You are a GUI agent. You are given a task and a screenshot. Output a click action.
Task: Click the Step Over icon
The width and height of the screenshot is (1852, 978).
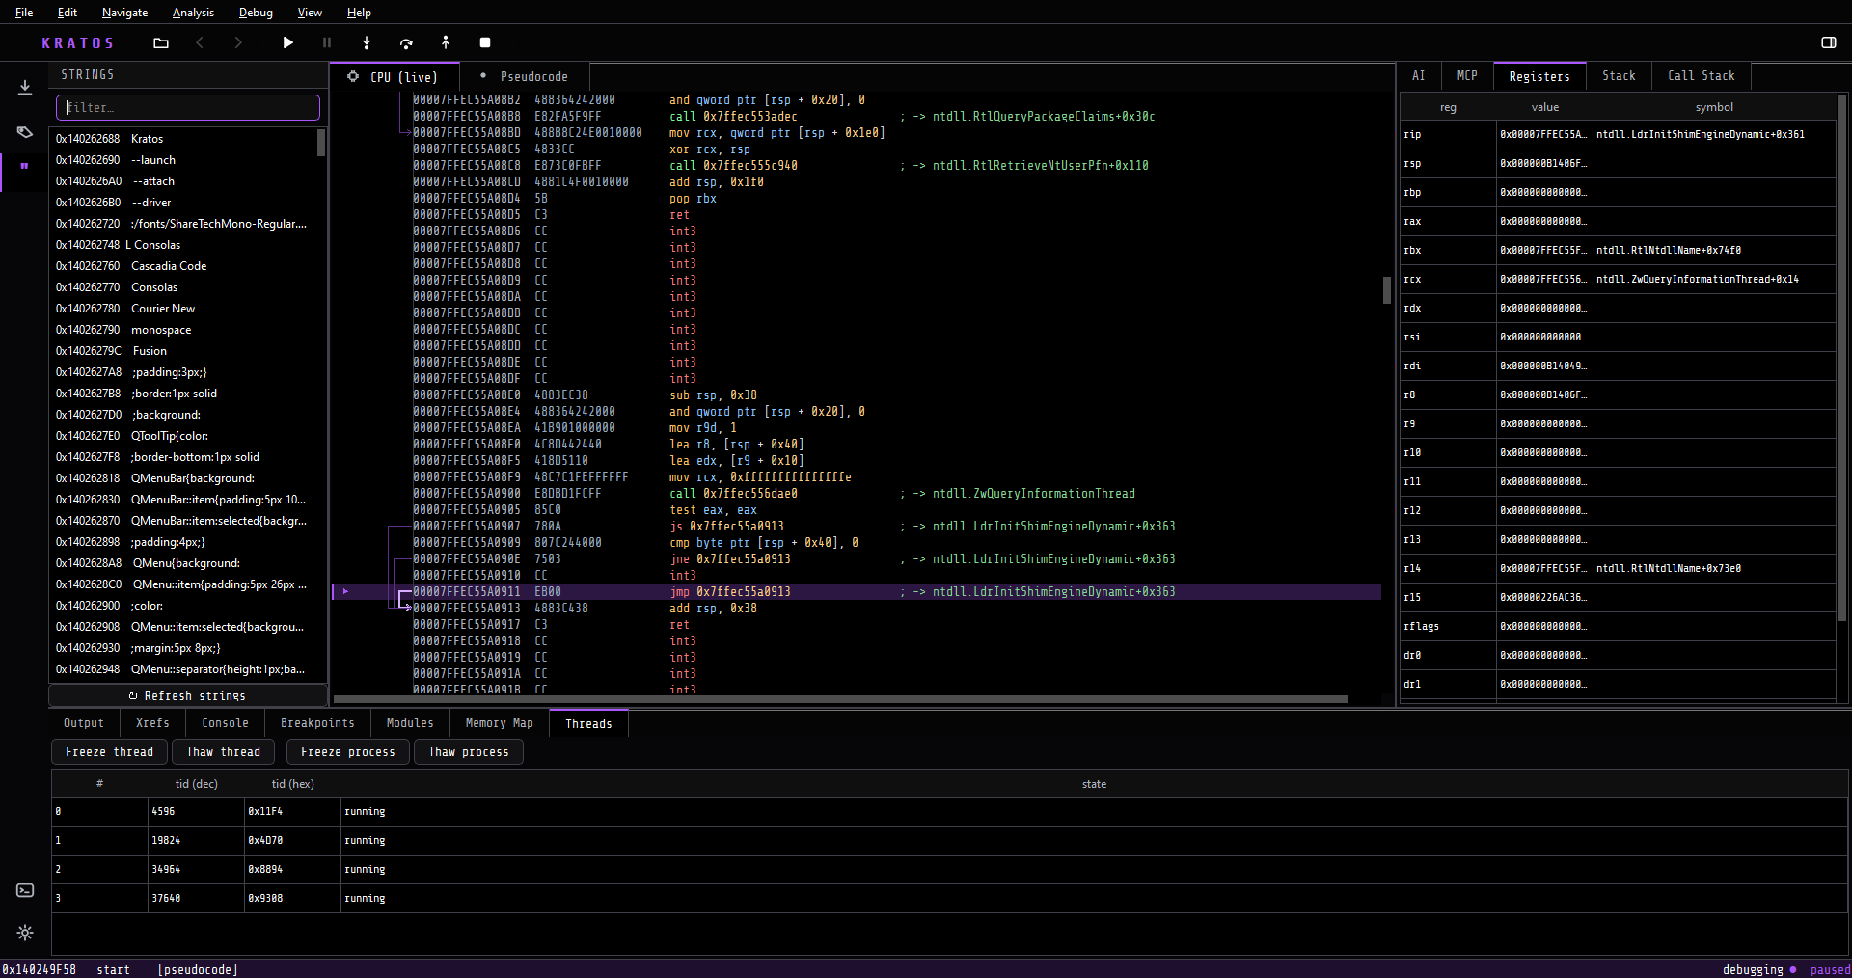(406, 42)
